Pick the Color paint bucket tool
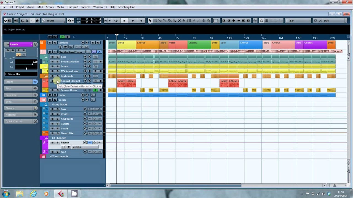353x198 pixels. click(x=208, y=21)
